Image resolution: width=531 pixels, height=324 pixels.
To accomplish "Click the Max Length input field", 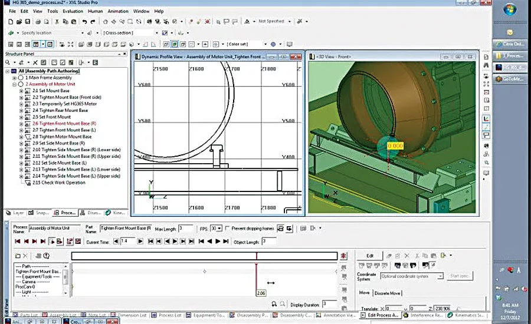I will pos(186,229).
